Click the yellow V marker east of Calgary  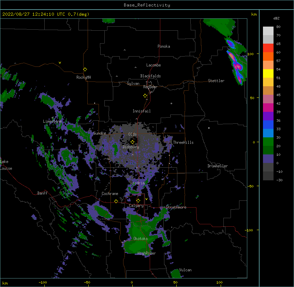point(146,199)
